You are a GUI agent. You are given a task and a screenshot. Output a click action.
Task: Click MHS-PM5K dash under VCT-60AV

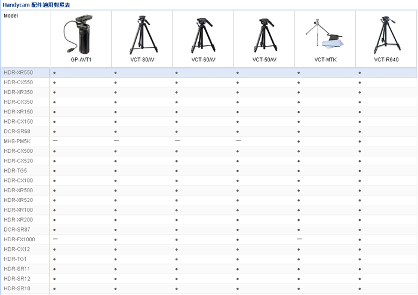click(x=177, y=140)
